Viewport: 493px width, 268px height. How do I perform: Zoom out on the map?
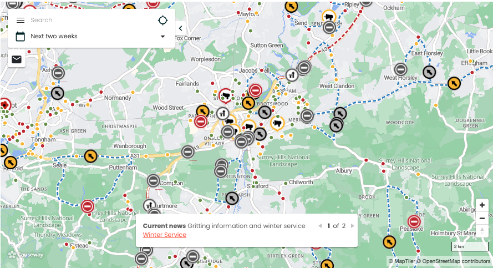[482, 218]
